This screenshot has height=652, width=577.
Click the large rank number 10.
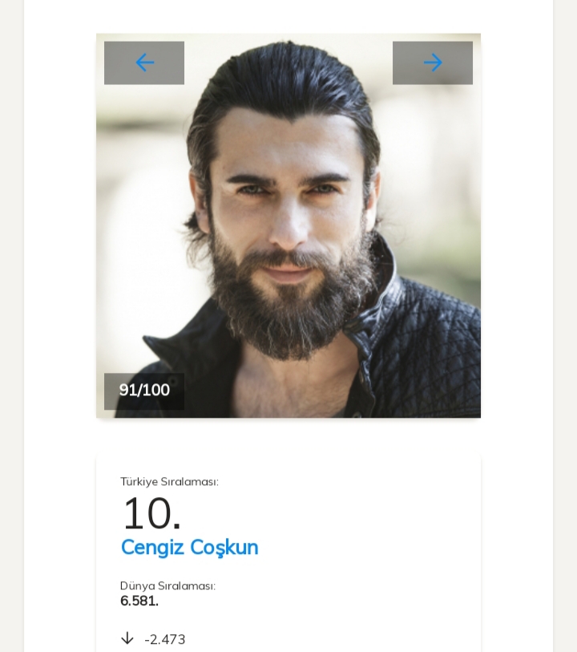point(151,514)
